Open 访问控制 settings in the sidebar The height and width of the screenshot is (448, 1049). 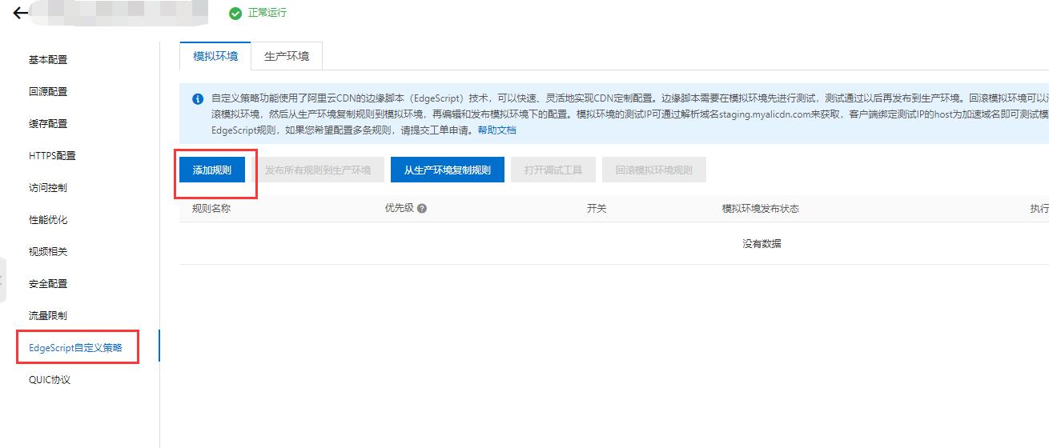(x=48, y=188)
